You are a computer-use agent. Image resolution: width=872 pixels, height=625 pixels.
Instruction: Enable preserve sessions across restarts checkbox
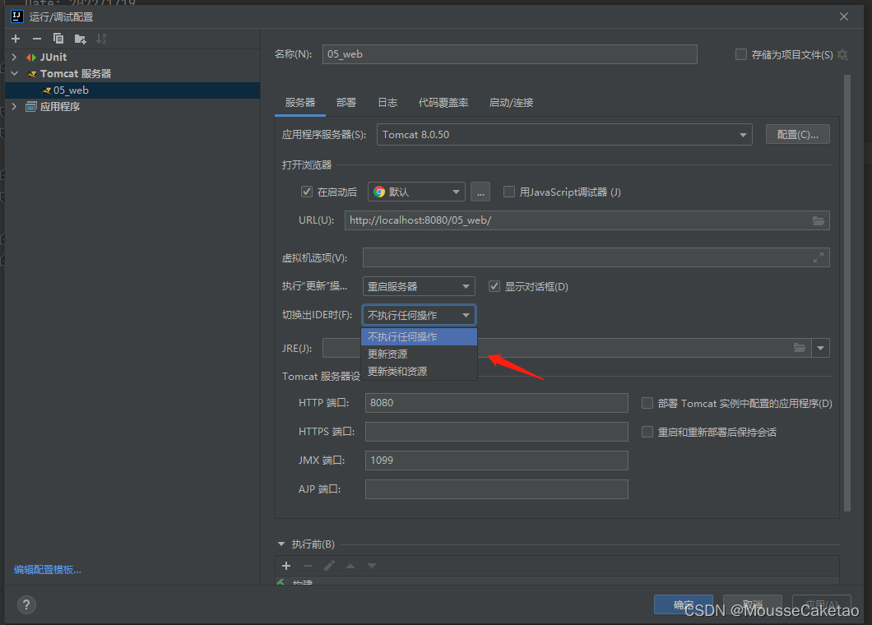(x=647, y=432)
